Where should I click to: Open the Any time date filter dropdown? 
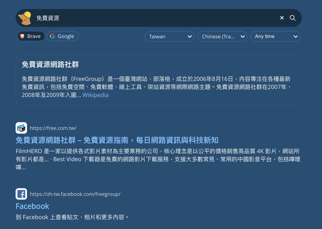[x=275, y=36]
